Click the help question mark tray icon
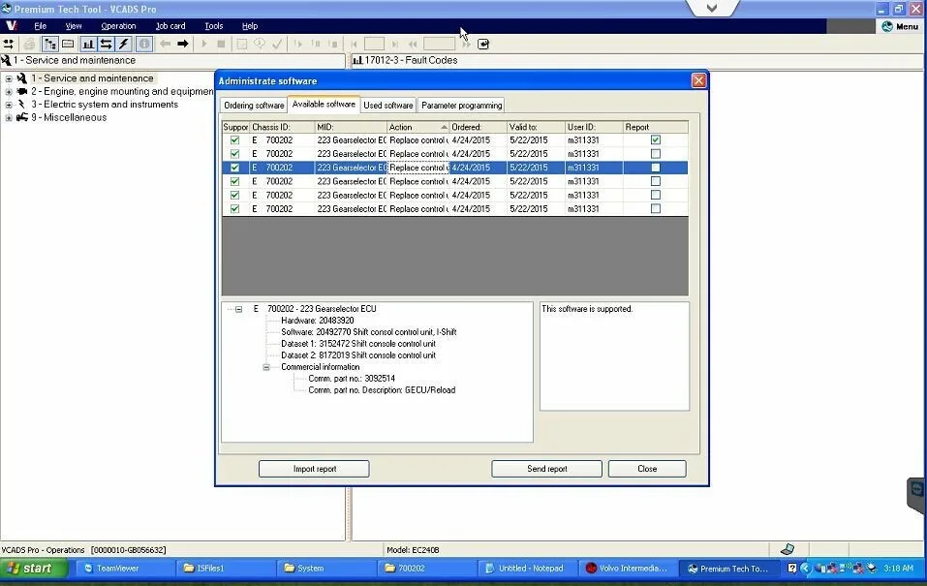 click(792, 569)
